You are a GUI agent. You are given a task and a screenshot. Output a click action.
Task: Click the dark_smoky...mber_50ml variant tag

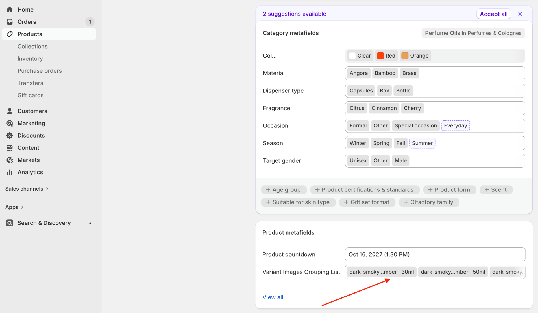[453, 272]
